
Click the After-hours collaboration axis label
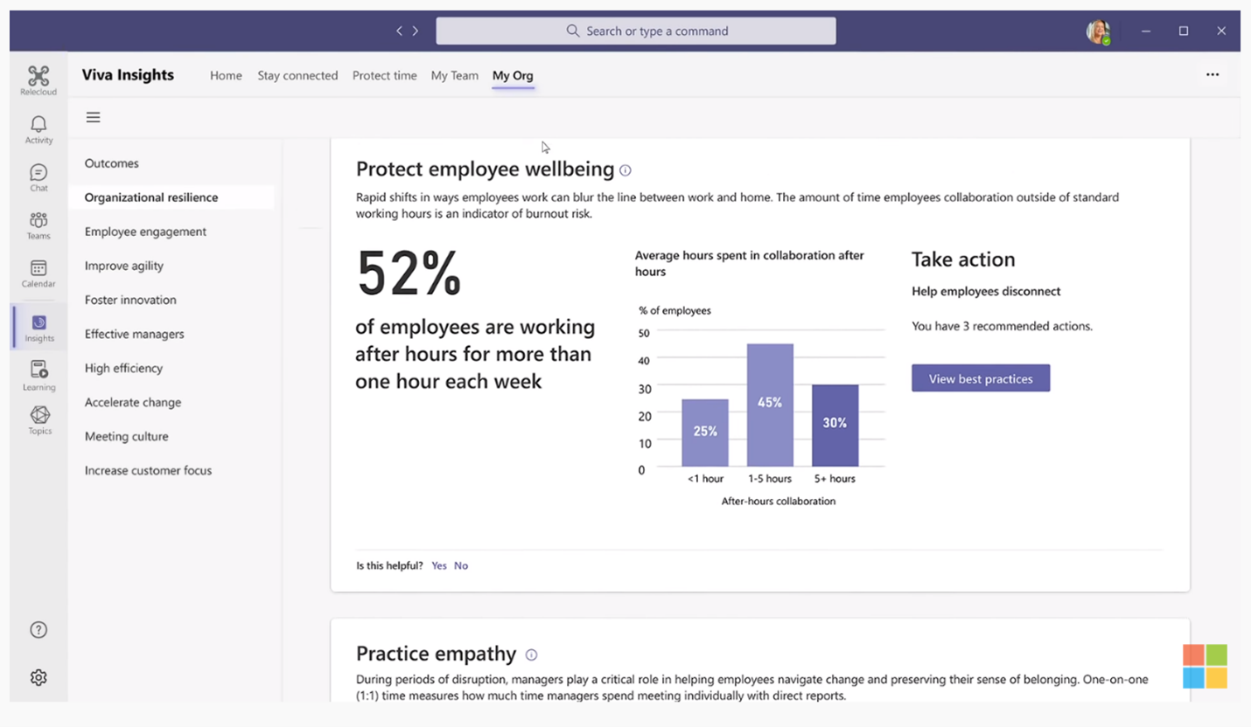(779, 501)
